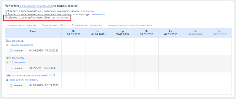This screenshot has width=236, height=99.
Task: Open Все проекты link above Служебный каталог
Action: click(15, 41)
